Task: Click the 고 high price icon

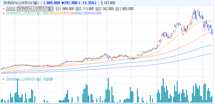Action: click(x=97, y=9)
